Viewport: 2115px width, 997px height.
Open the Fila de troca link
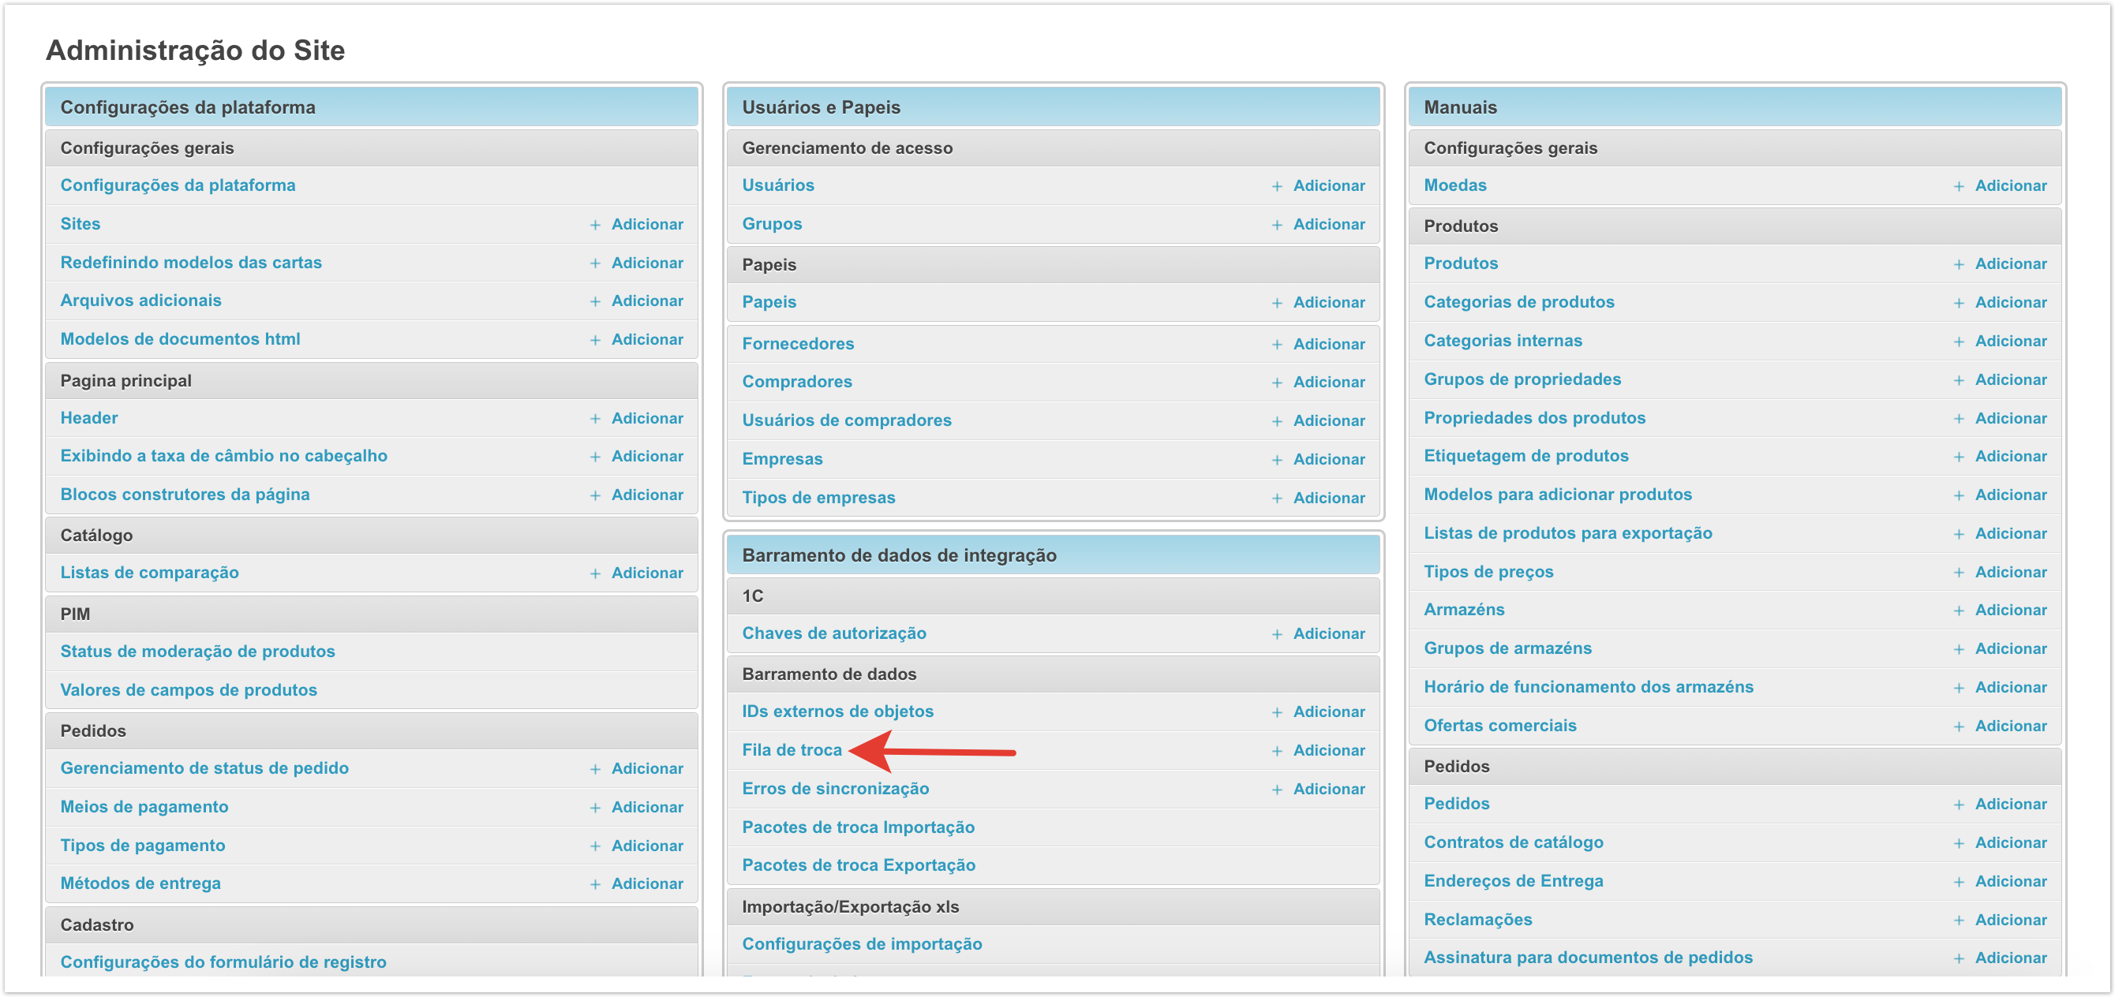point(792,750)
